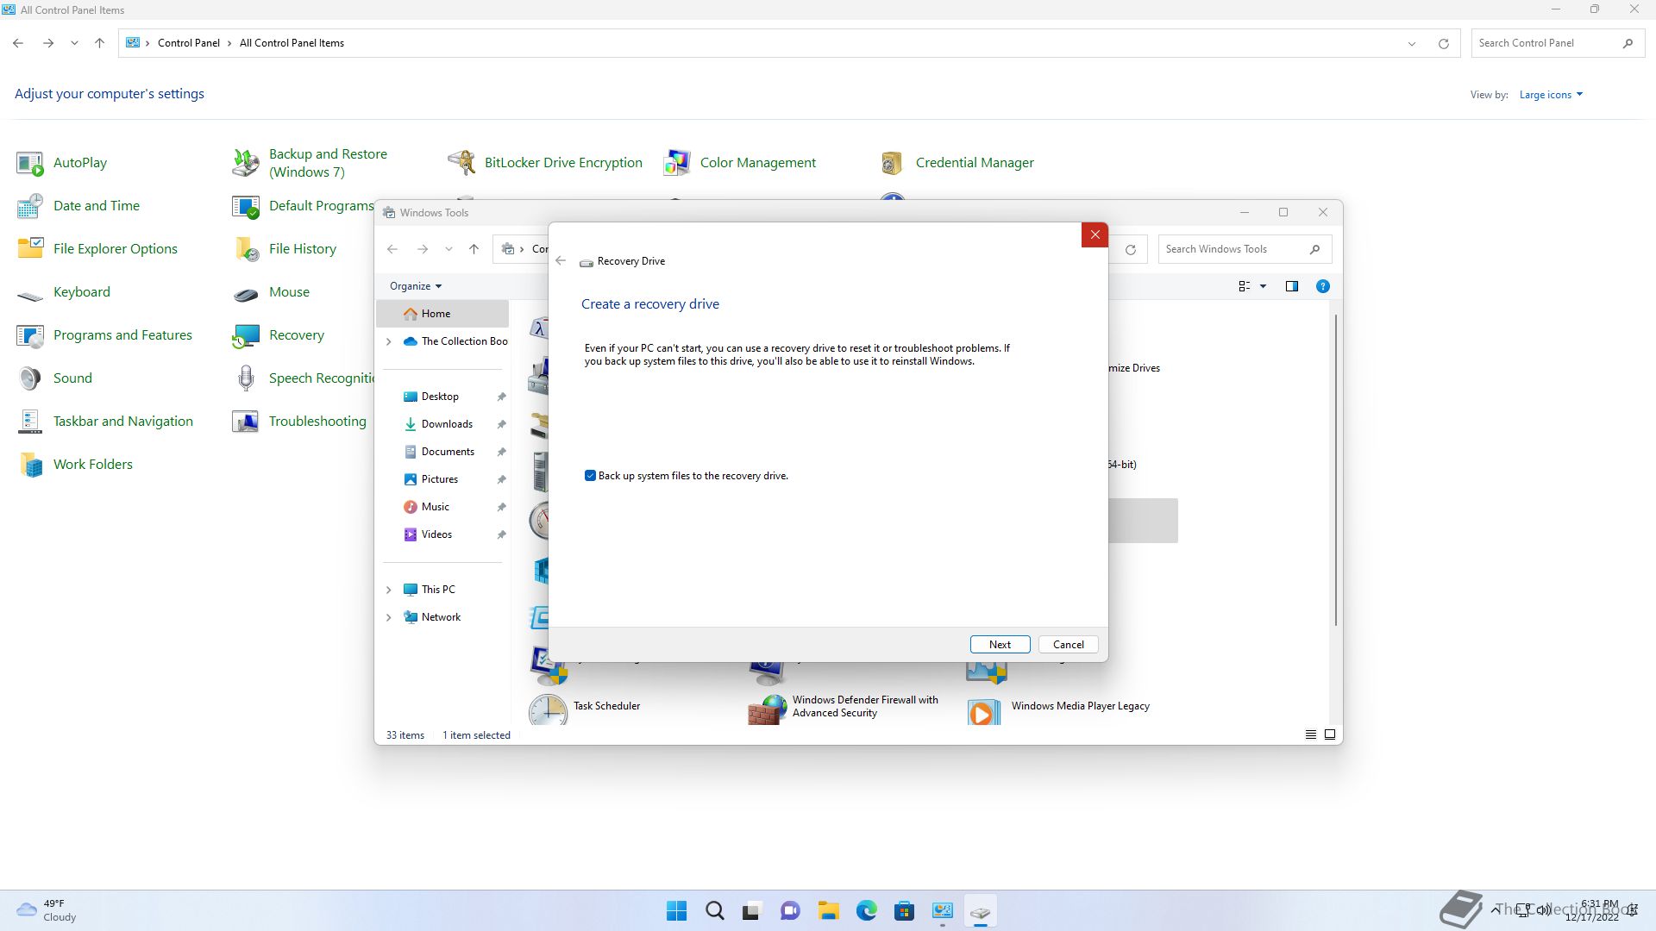Open Date and Time settings

(x=78, y=206)
